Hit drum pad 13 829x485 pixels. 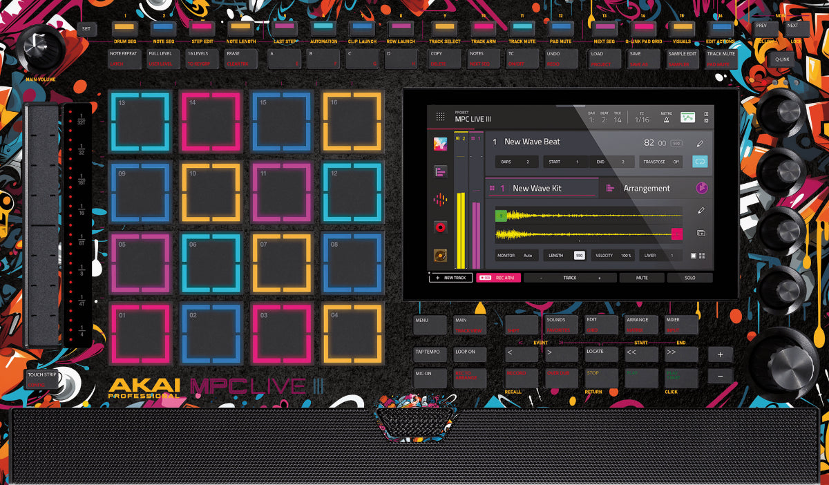click(x=141, y=122)
